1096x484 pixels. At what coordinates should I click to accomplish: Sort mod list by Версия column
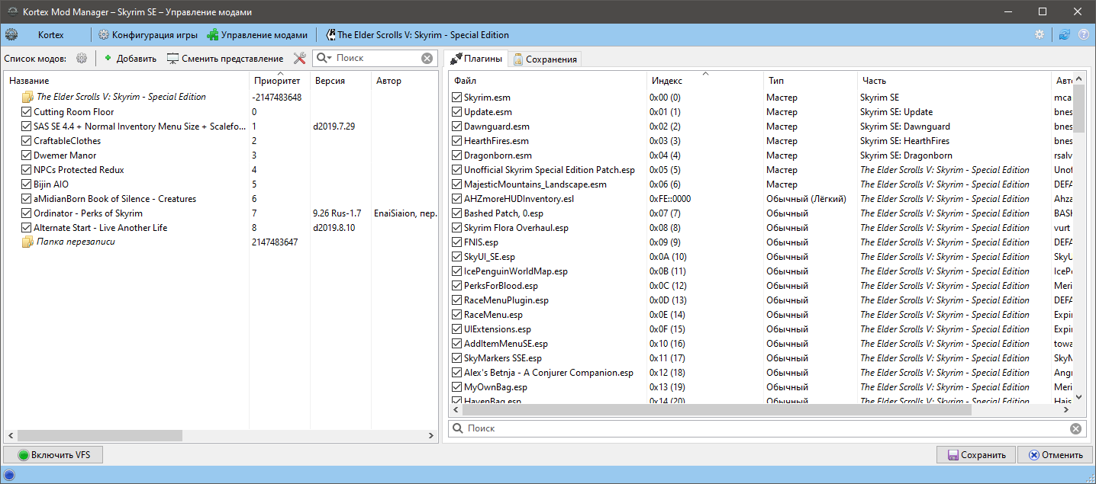[340, 80]
